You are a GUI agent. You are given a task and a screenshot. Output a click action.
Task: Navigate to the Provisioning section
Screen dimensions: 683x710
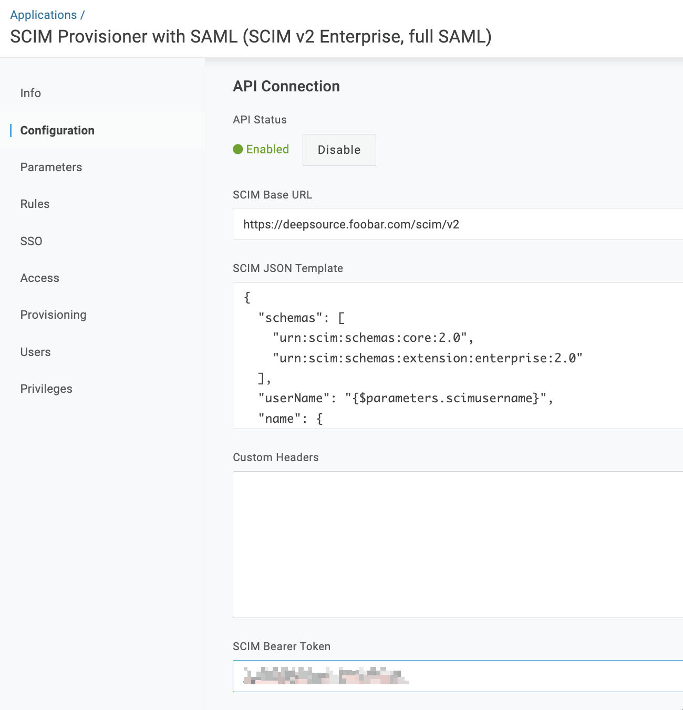tap(53, 315)
